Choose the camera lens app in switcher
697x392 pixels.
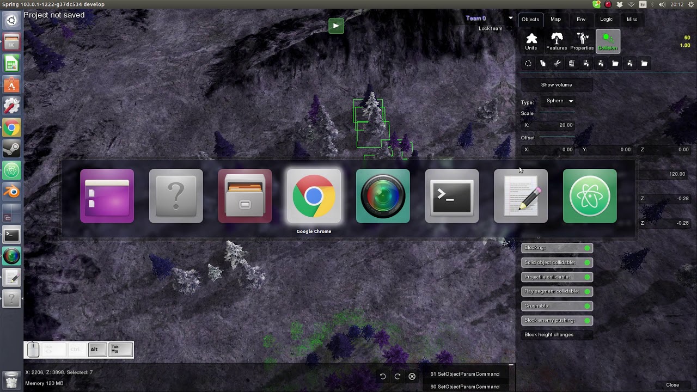pyautogui.click(x=383, y=196)
